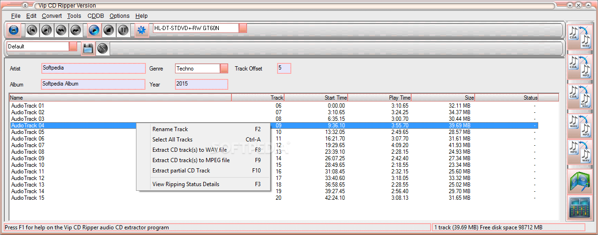Open the Convert menu

point(52,16)
